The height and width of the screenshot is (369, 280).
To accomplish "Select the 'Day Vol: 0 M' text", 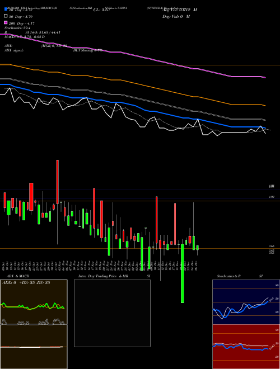I will 176,16.
